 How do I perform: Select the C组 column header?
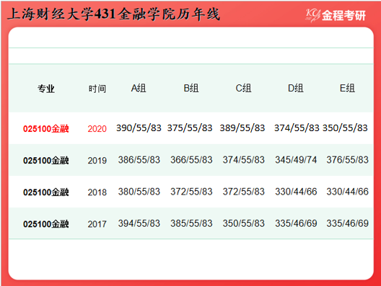pos(243,88)
